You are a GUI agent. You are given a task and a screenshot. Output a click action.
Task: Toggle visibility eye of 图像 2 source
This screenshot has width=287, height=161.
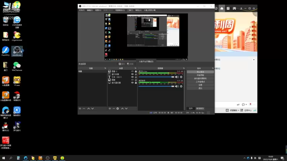[132, 71]
